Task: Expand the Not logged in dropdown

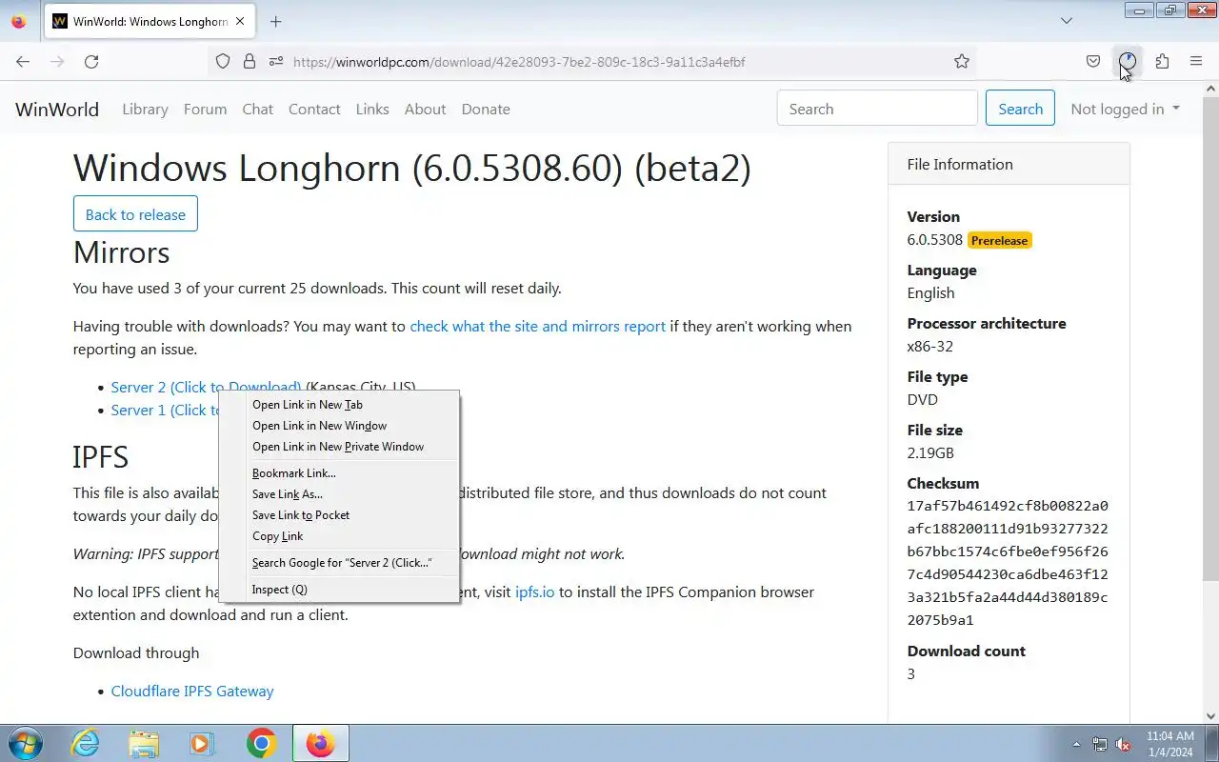Action: 1125,109
